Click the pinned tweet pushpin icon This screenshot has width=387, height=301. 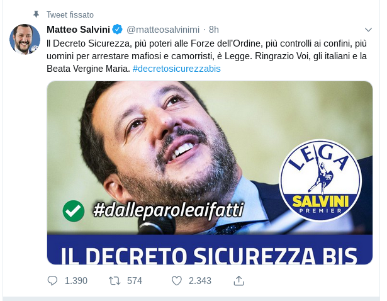pyautogui.click(x=36, y=14)
